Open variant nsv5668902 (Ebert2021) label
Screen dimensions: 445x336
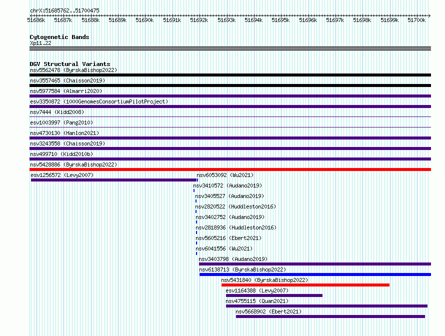coord(269,311)
